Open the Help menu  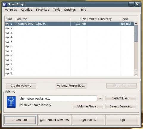pyautogui.click(x=83, y=10)
